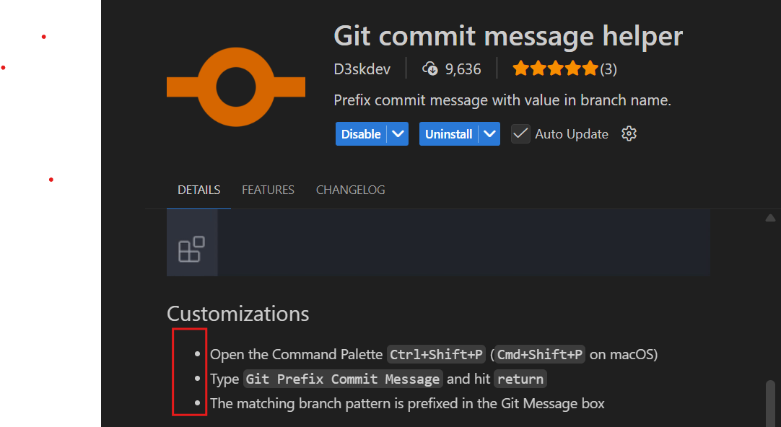Open the extension settings gear menu
781x427 pixels.
(x=629, y=134)
